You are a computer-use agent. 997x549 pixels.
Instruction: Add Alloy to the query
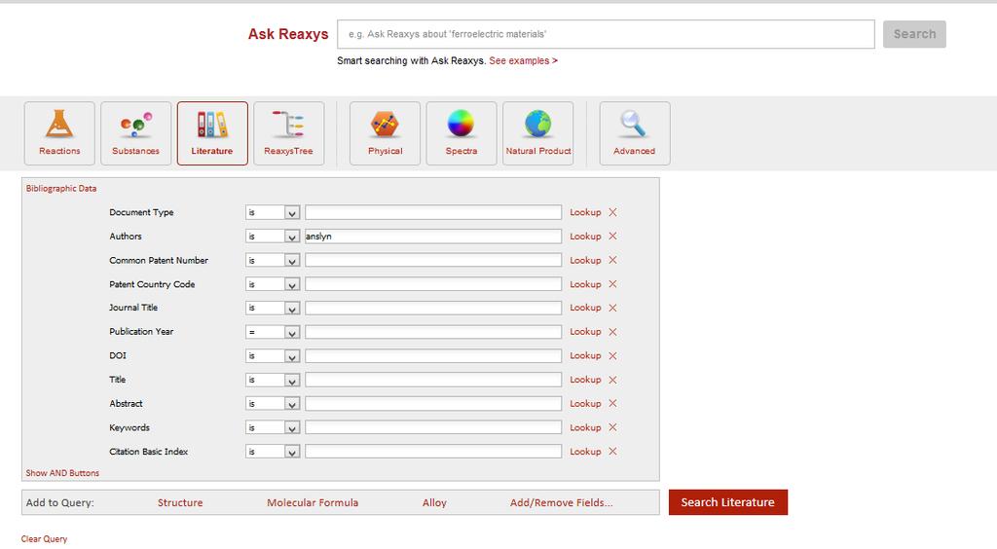point(434,502)
